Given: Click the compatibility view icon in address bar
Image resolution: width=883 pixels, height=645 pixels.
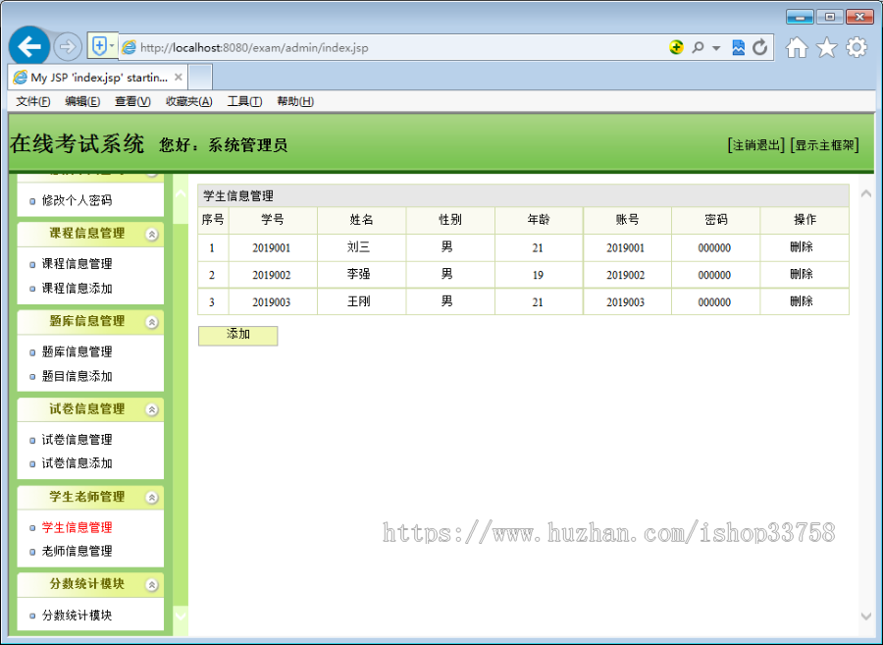Looking at the screenshot, I should tap(737, 46).
